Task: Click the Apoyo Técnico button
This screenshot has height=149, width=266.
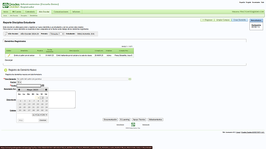Action: [139, 120]
